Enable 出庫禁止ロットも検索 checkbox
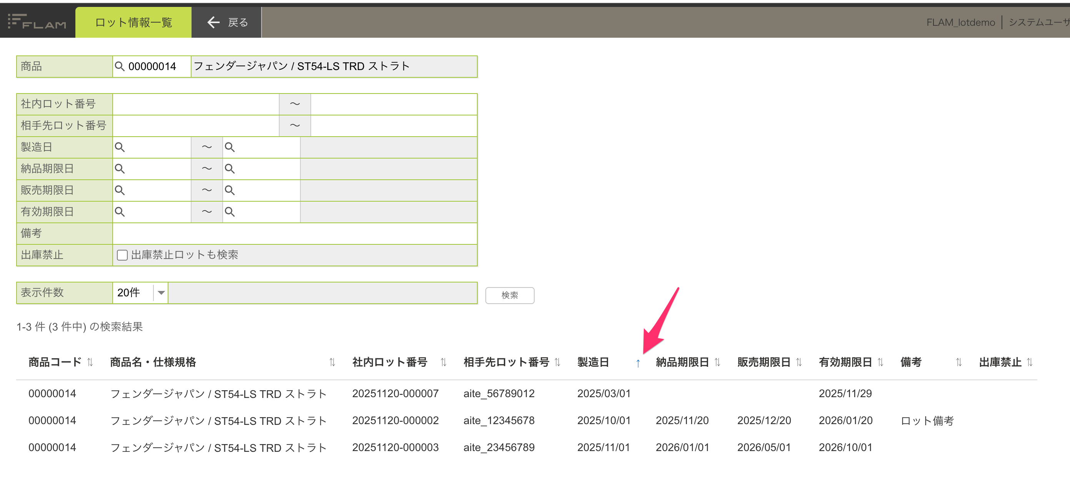1070x488 pixels. point(122,255)
